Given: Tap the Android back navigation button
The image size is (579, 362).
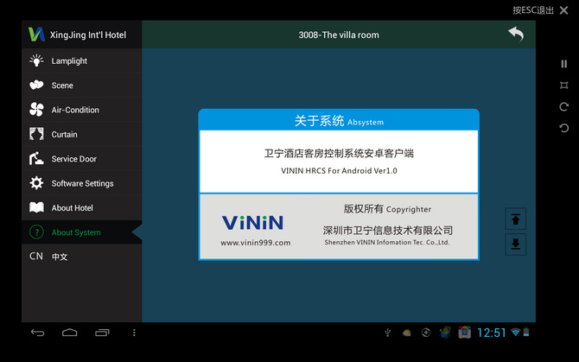Looking at the screenshot, I should coord(37,333).
